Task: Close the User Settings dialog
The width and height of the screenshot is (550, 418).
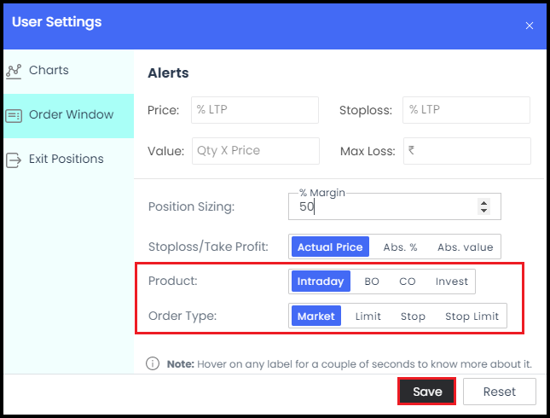Action: point(530,26)
